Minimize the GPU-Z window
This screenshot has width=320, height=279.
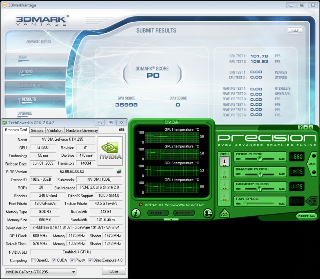point(100,123)
